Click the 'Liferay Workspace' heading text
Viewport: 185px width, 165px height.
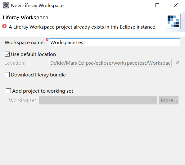point(25,17)
